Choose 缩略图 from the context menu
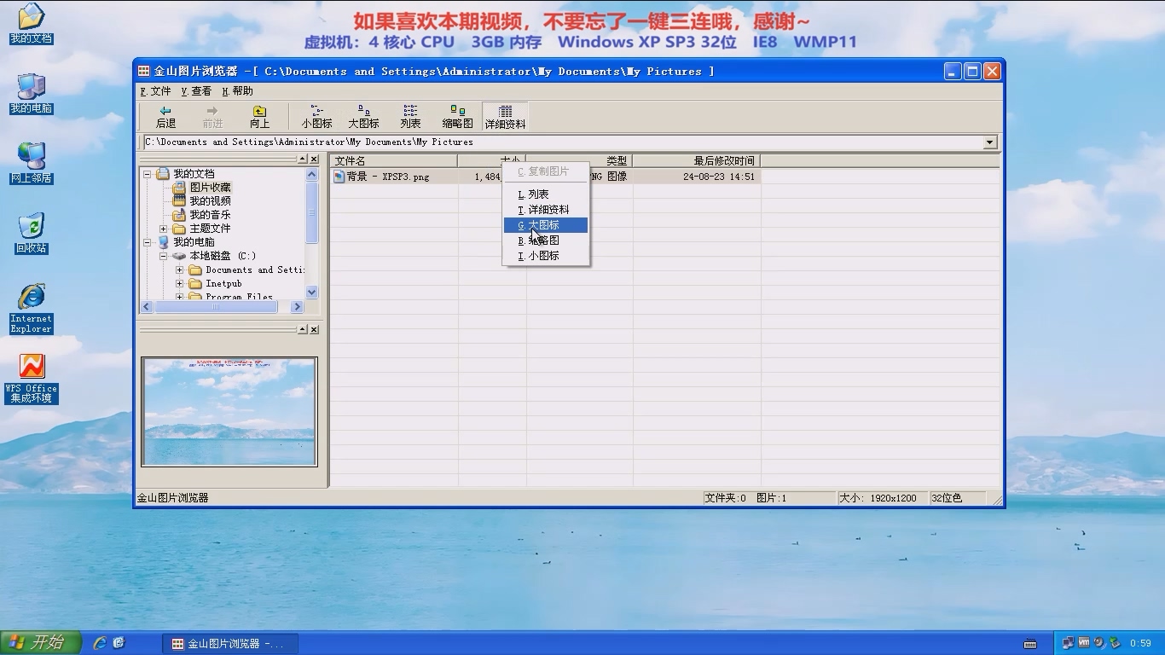 click(x=546, y=241)
